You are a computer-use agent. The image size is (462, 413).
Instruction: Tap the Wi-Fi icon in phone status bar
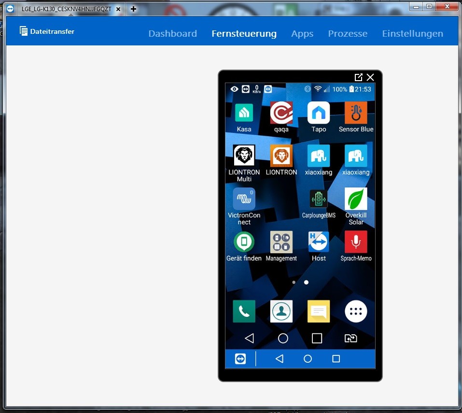click(x=318, y=89)
